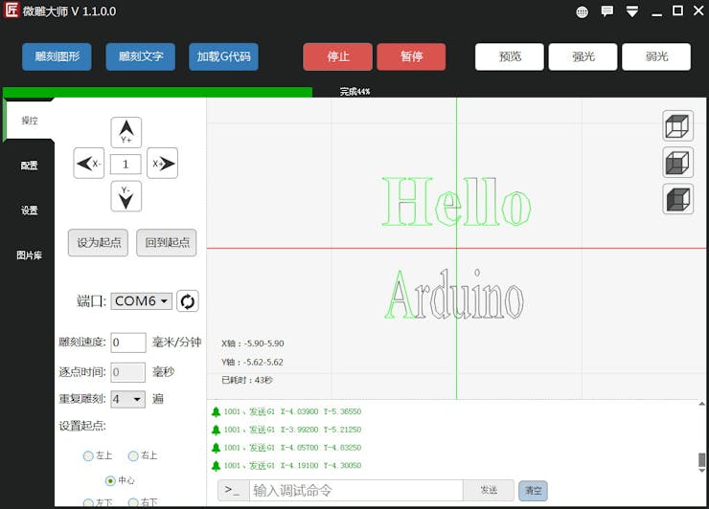Click the Hello text in the preview canvas
Image resolution: width=709 pixels, height=509 pixels.
[457, 202]
